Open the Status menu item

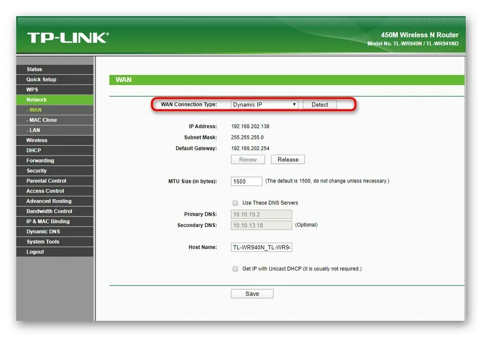pos(55,69)
